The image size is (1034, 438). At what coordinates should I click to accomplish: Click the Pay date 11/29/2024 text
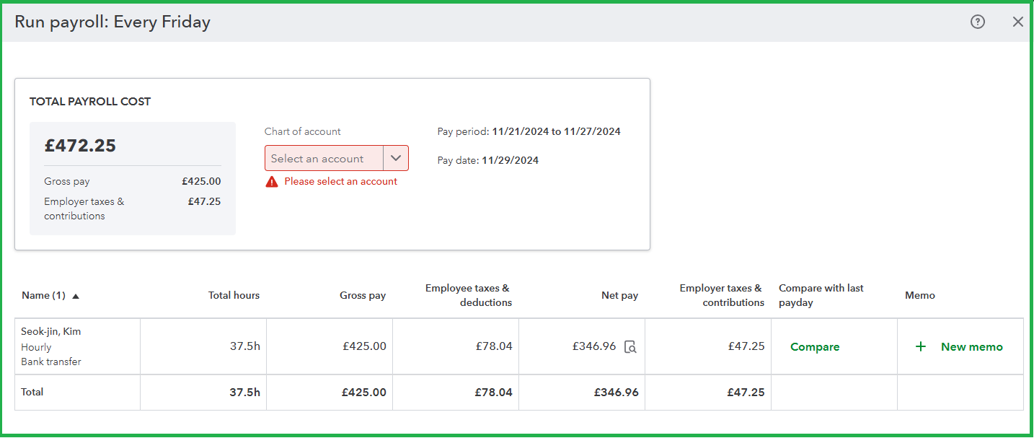pos(487,160)
